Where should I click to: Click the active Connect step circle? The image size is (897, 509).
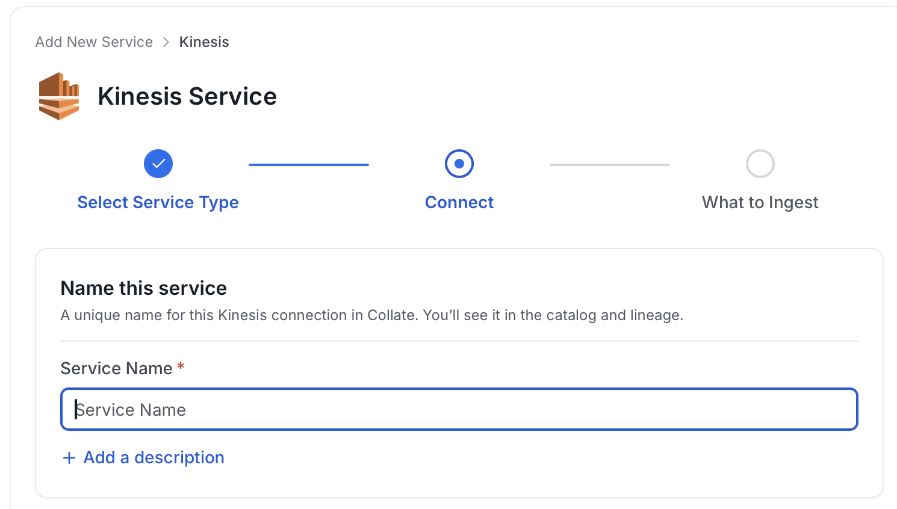(459, 164)
